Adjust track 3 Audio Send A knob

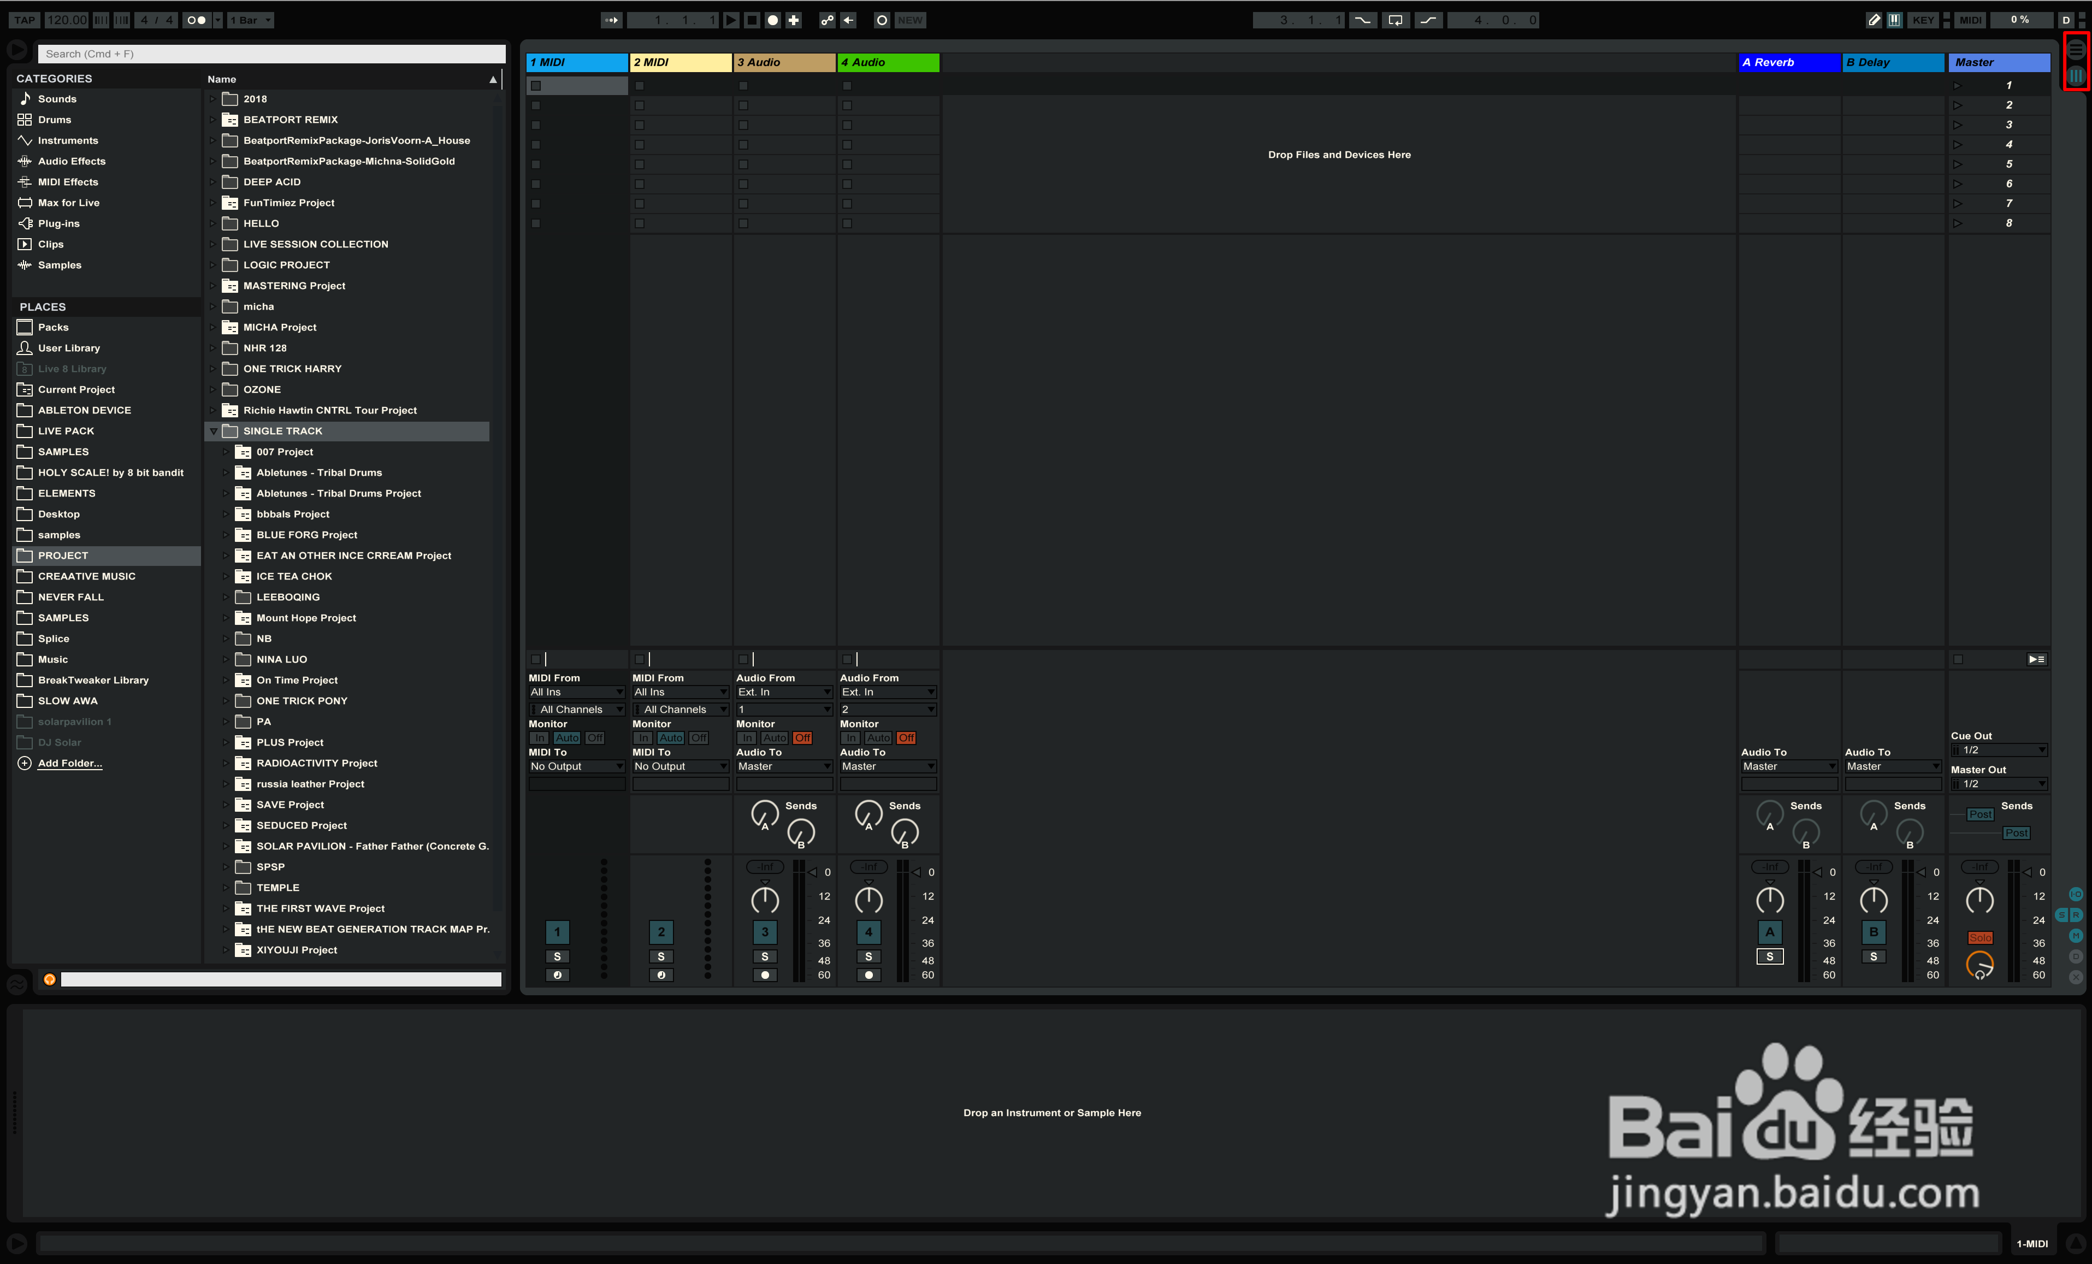(x=764, y=813)
